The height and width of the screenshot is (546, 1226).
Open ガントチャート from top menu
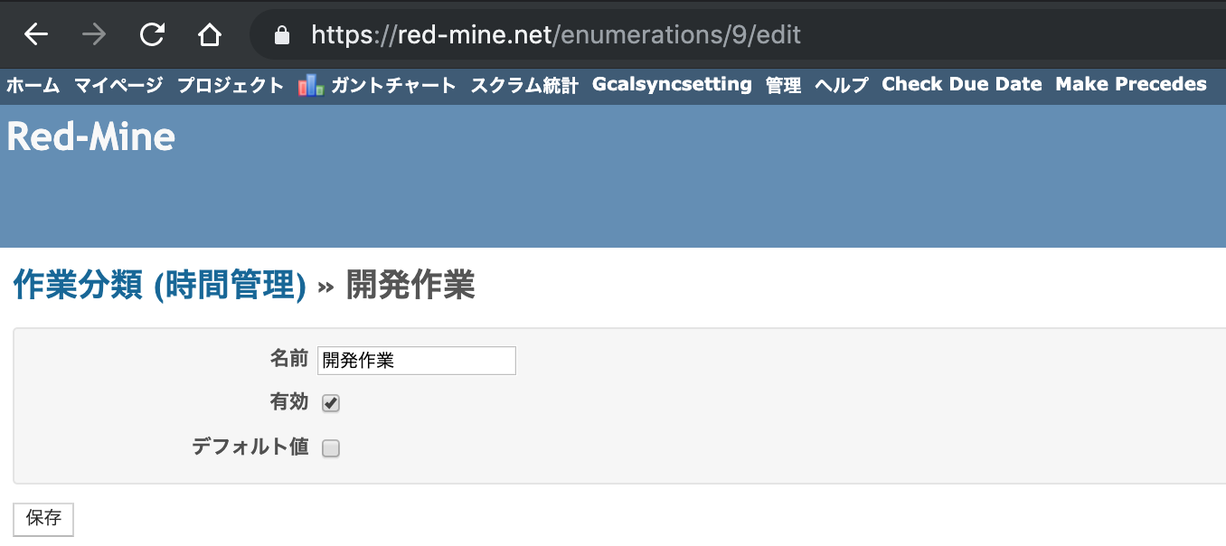point(393,85)
